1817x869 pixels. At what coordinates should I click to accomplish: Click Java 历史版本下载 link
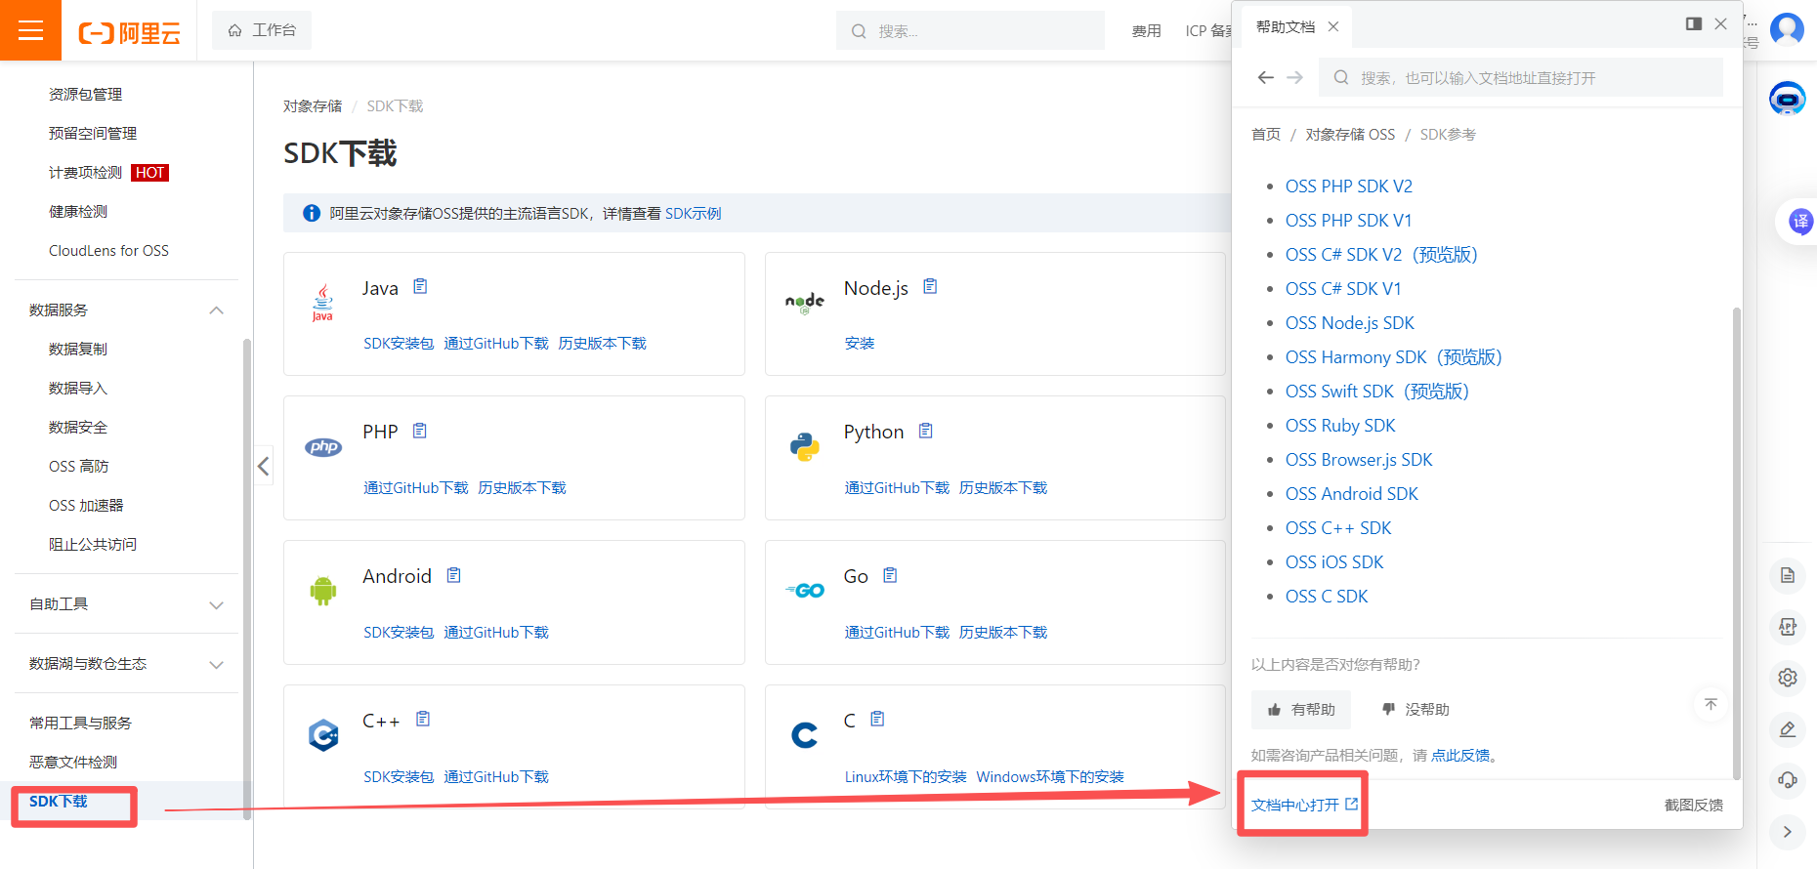[x=603, y=344]
